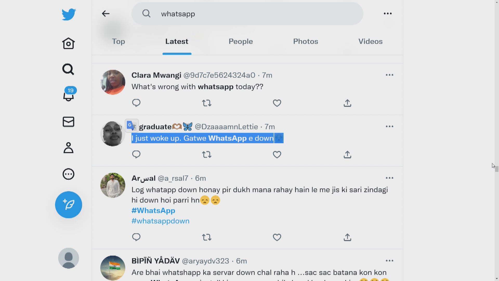The width and height of the screenshot is (499, 281).
Task: Click share icon on Arsal tweet
Action: click(x=347, y=237)
